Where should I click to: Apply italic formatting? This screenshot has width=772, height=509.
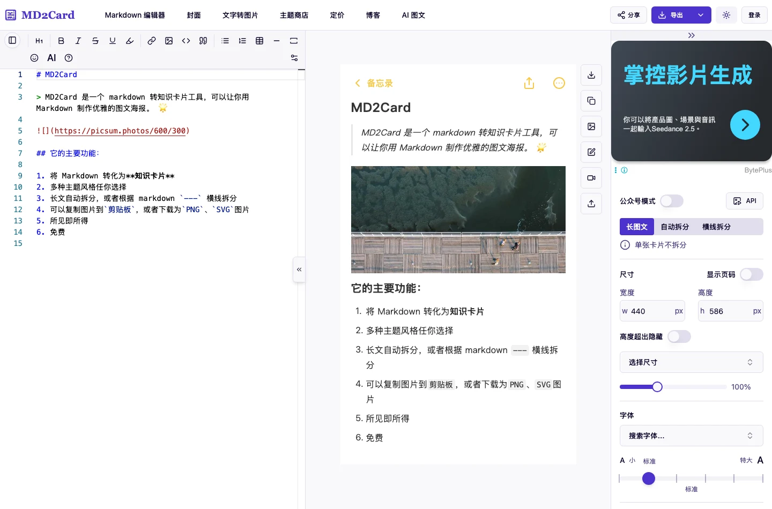(78, 41)
